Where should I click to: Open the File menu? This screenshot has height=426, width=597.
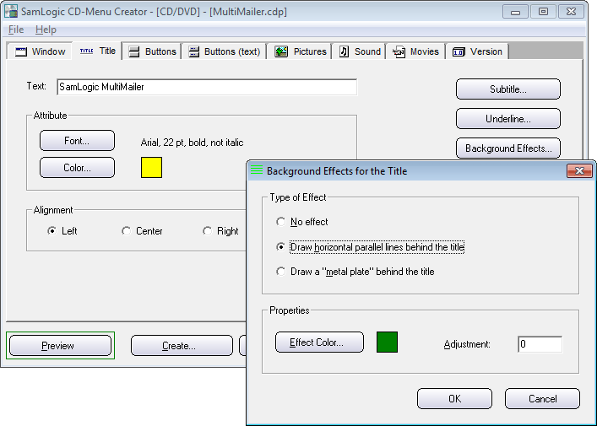click(x=16, y=30)
